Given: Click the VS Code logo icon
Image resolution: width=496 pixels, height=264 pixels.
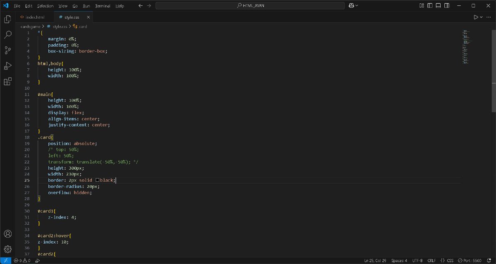Looking at the screenshot, I should pyautogui.click(x=6, y=6).
